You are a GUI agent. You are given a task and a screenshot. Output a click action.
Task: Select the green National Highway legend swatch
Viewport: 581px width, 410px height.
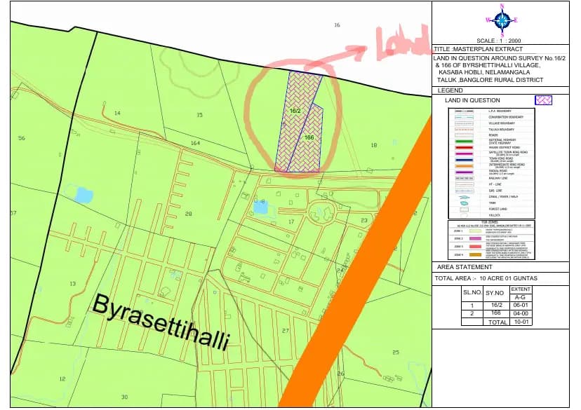coord(465,142)
